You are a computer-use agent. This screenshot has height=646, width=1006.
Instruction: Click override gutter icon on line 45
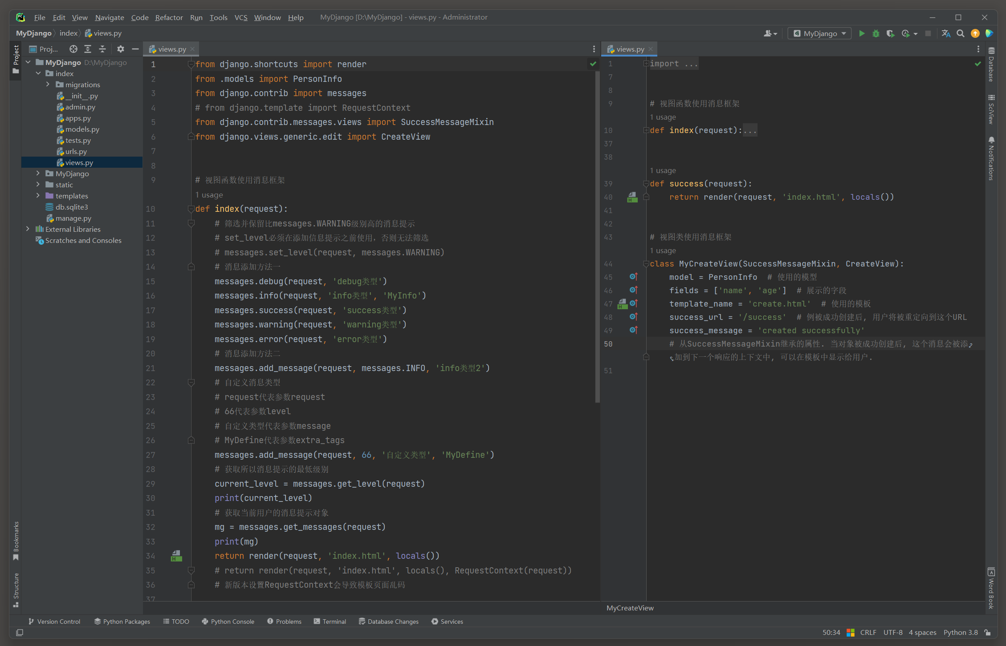634,277
